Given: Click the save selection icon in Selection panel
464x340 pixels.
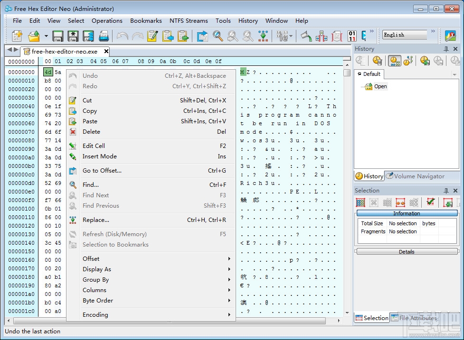Looking at the screenshot, I should click(448, 202).
